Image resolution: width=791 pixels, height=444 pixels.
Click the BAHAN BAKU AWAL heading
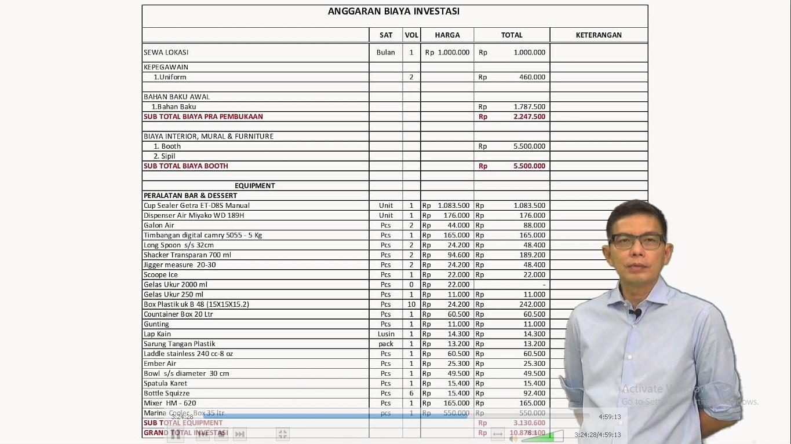click(x=177, y=97)
